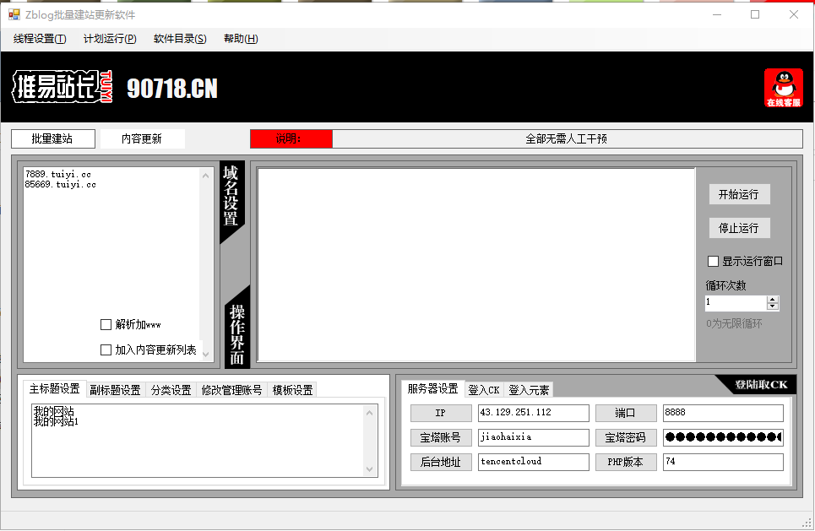The height and width of the screenshot is (531, 815).
Task: Click the 我的网站1 title line
Action: [56, 421]
